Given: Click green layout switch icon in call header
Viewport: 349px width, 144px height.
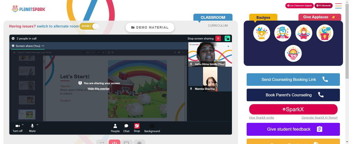Looking at the screenshot, I should tap(227, 38).
